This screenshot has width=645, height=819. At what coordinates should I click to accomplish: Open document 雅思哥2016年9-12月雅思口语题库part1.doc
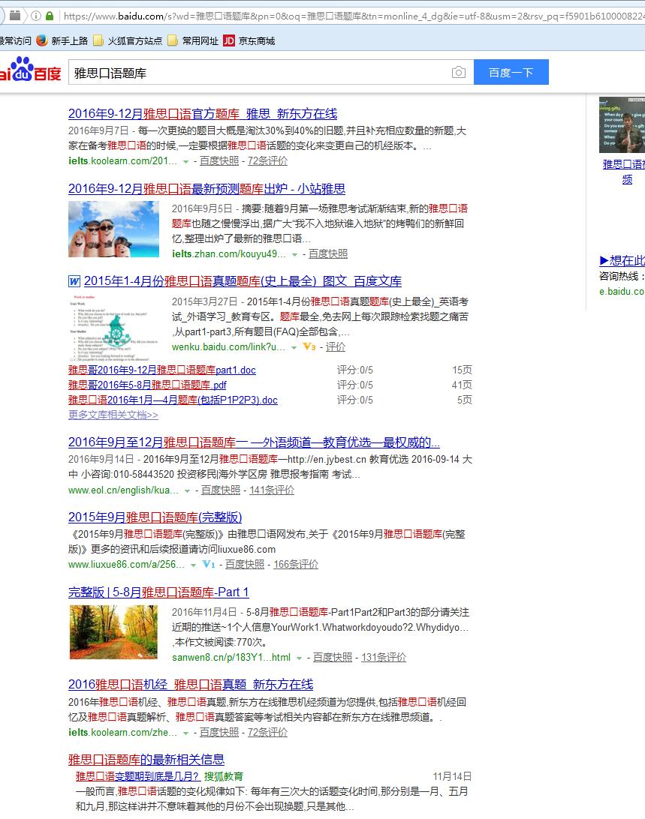point(162,370)
